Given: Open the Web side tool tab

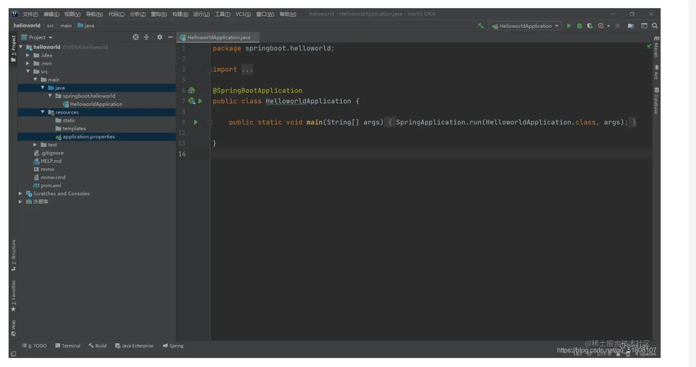Looking at the screenshot, I should point(13,328).
